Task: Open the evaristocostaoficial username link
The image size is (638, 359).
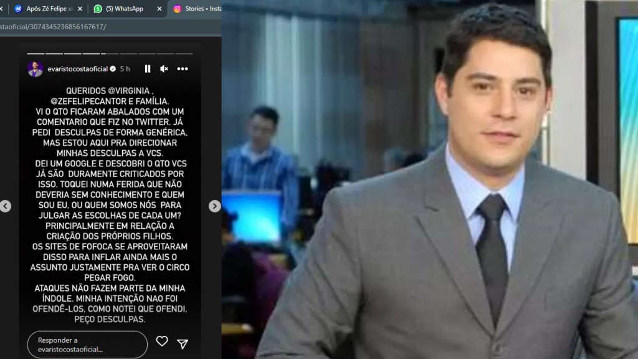Action: click(77, 69)
